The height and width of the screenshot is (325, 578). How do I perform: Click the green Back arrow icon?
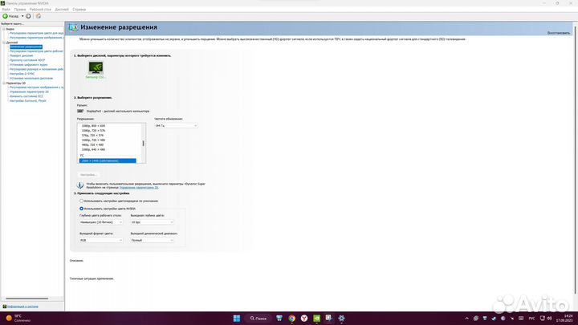(5, 16)
